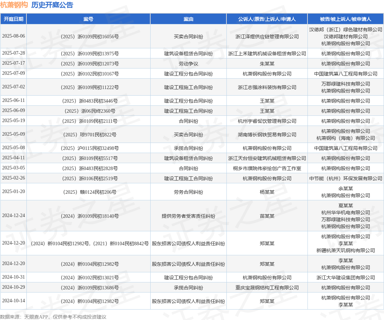Click plaintiff 杭州宇睿餐饮管理有限公司
This screenshot has width=384, height=320.
[267, 121]
